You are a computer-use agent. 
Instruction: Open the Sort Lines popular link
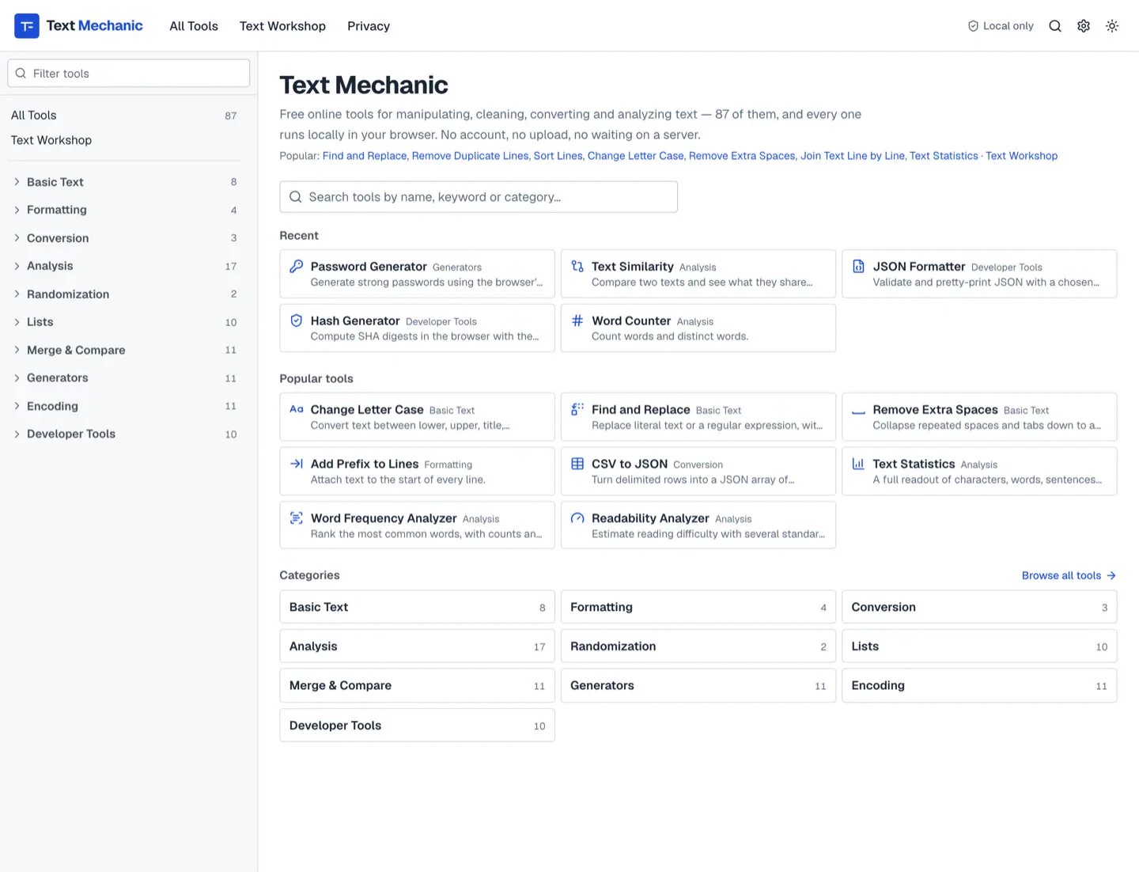tap(558, 156)
